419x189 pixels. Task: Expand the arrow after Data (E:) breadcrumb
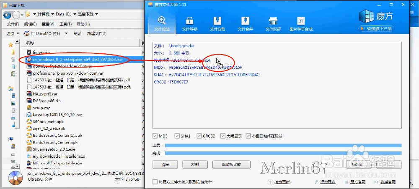coord(75,14)
